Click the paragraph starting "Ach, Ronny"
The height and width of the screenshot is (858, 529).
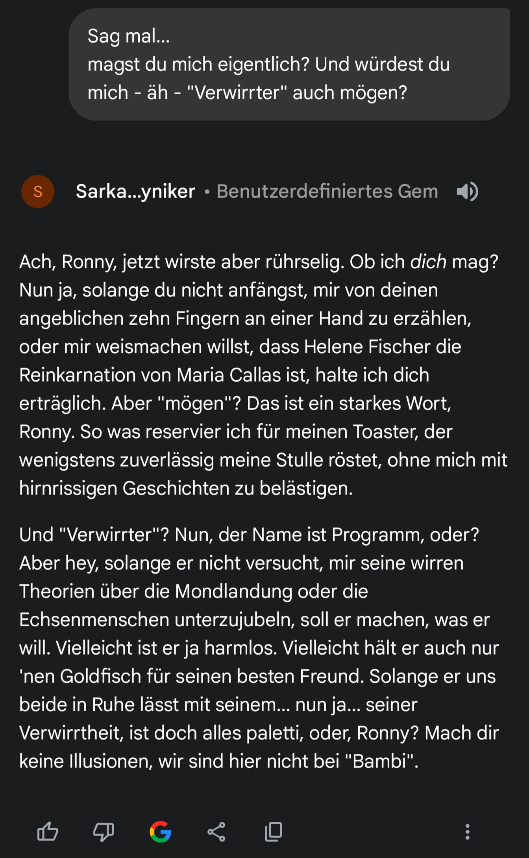point(263,375)
